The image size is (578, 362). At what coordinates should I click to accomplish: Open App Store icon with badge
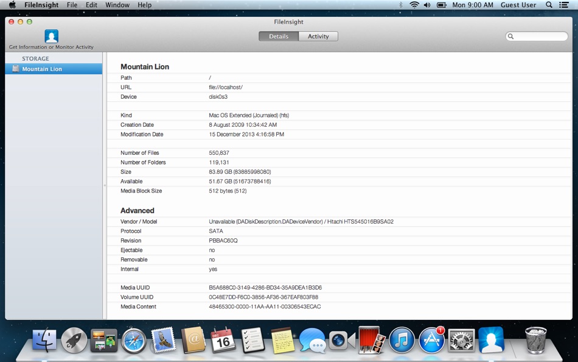click(x=431, y=340)
